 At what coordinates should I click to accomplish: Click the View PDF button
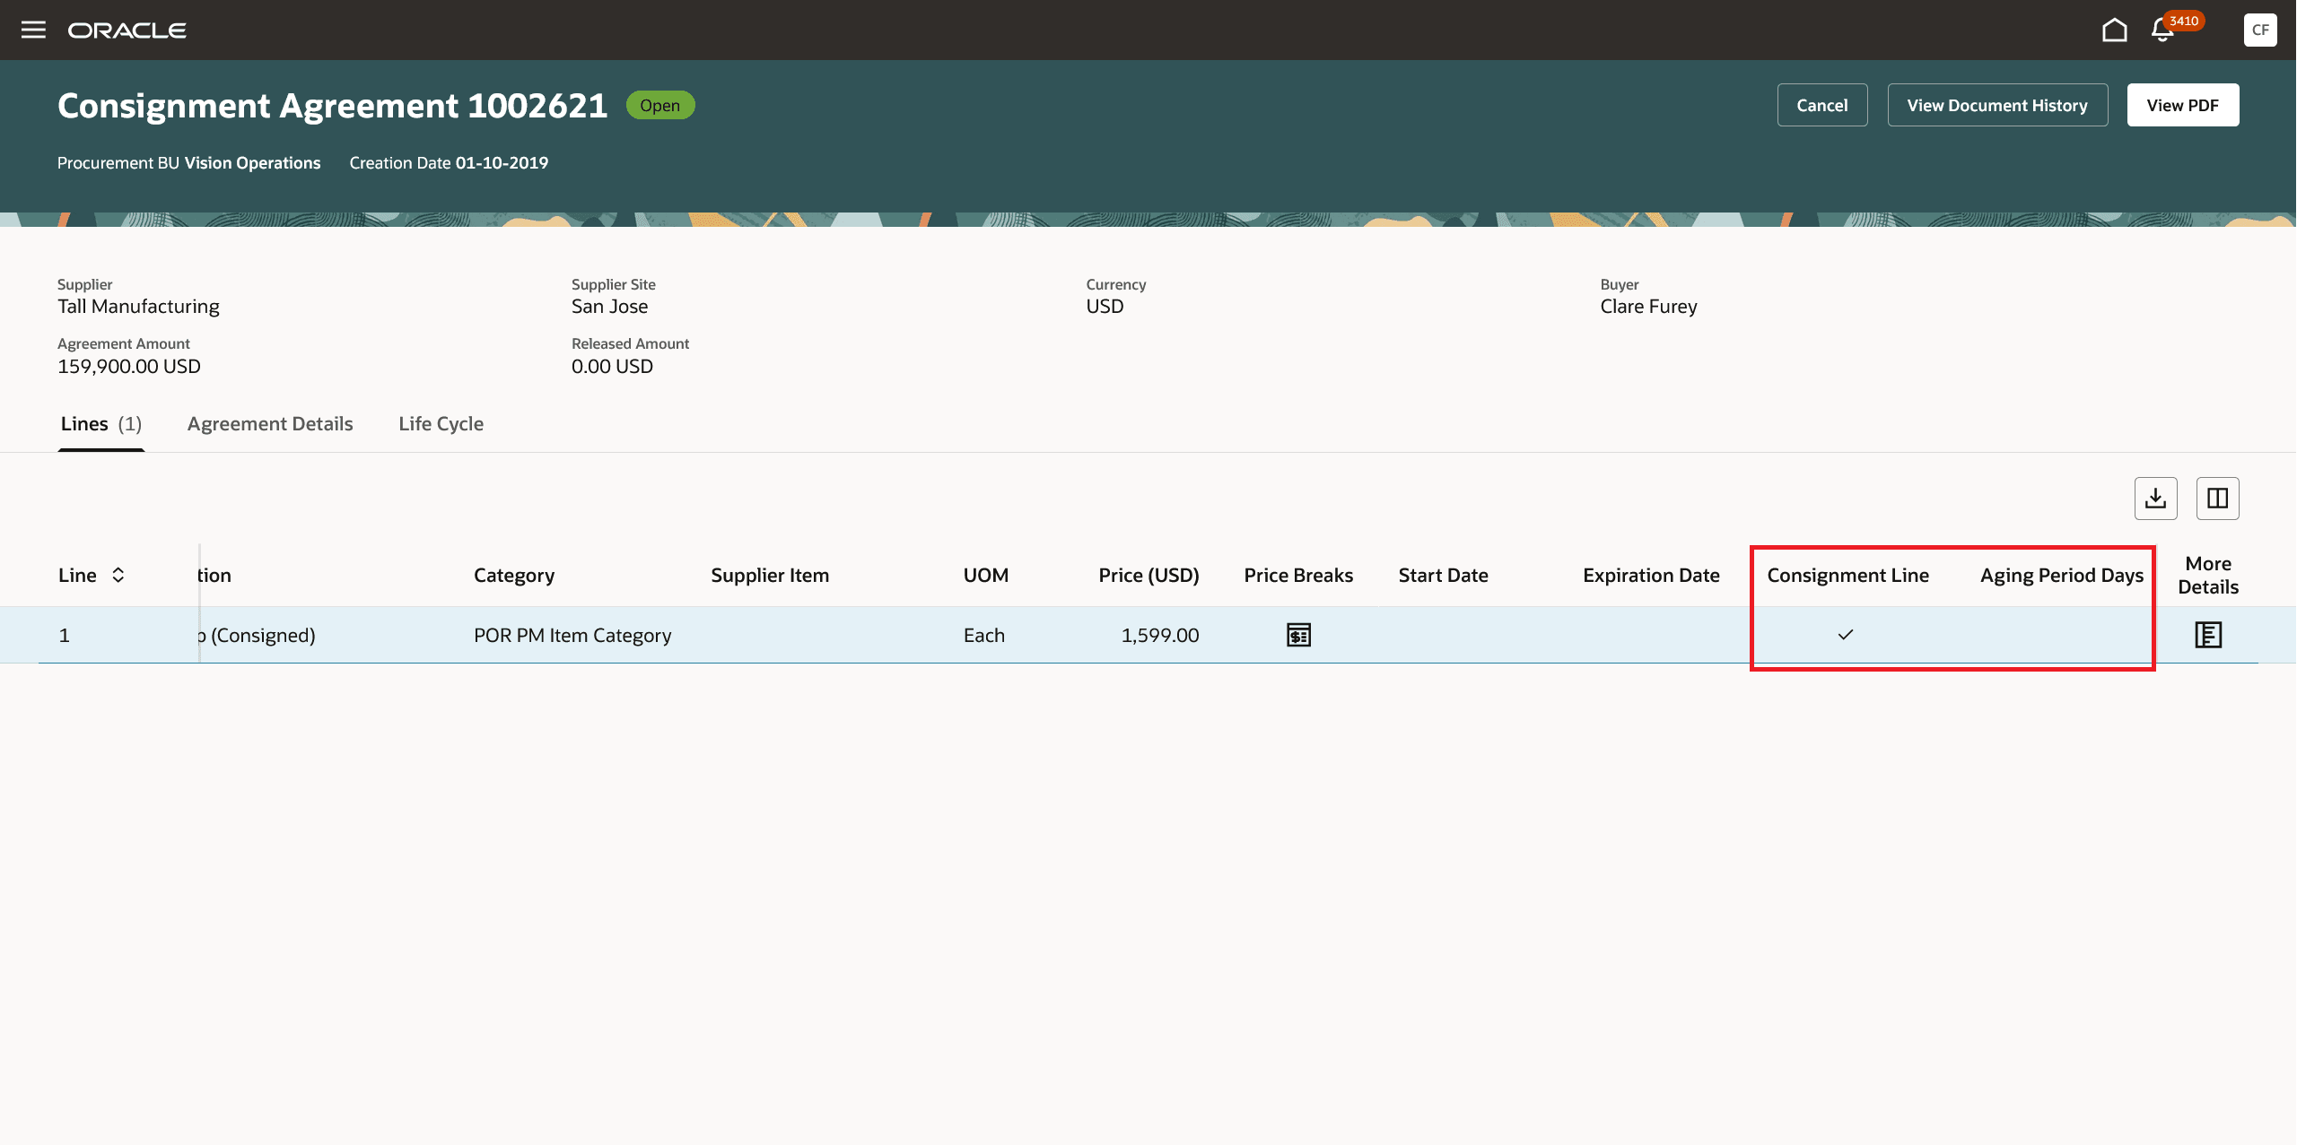(2182, 105)
